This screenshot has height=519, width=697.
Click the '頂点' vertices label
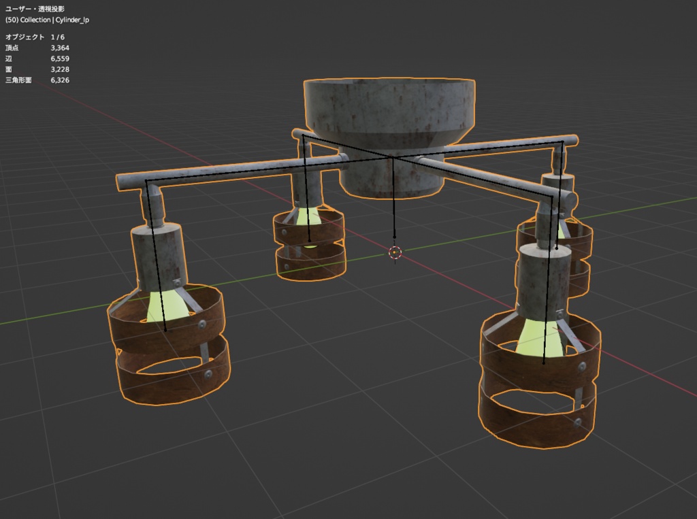coord(12,48)
